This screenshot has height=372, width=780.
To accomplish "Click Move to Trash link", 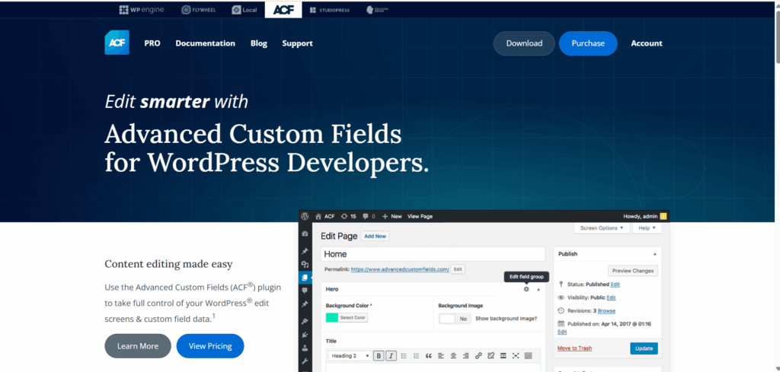I will point(574,348).
